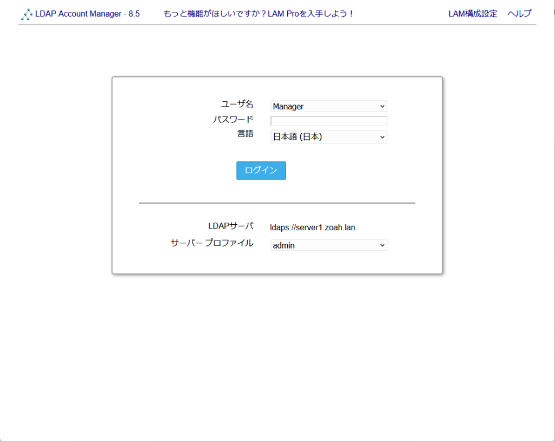Click the ldaps://server1.zoah.lan server address text
The image size is (555, 442).
[313, 227]
